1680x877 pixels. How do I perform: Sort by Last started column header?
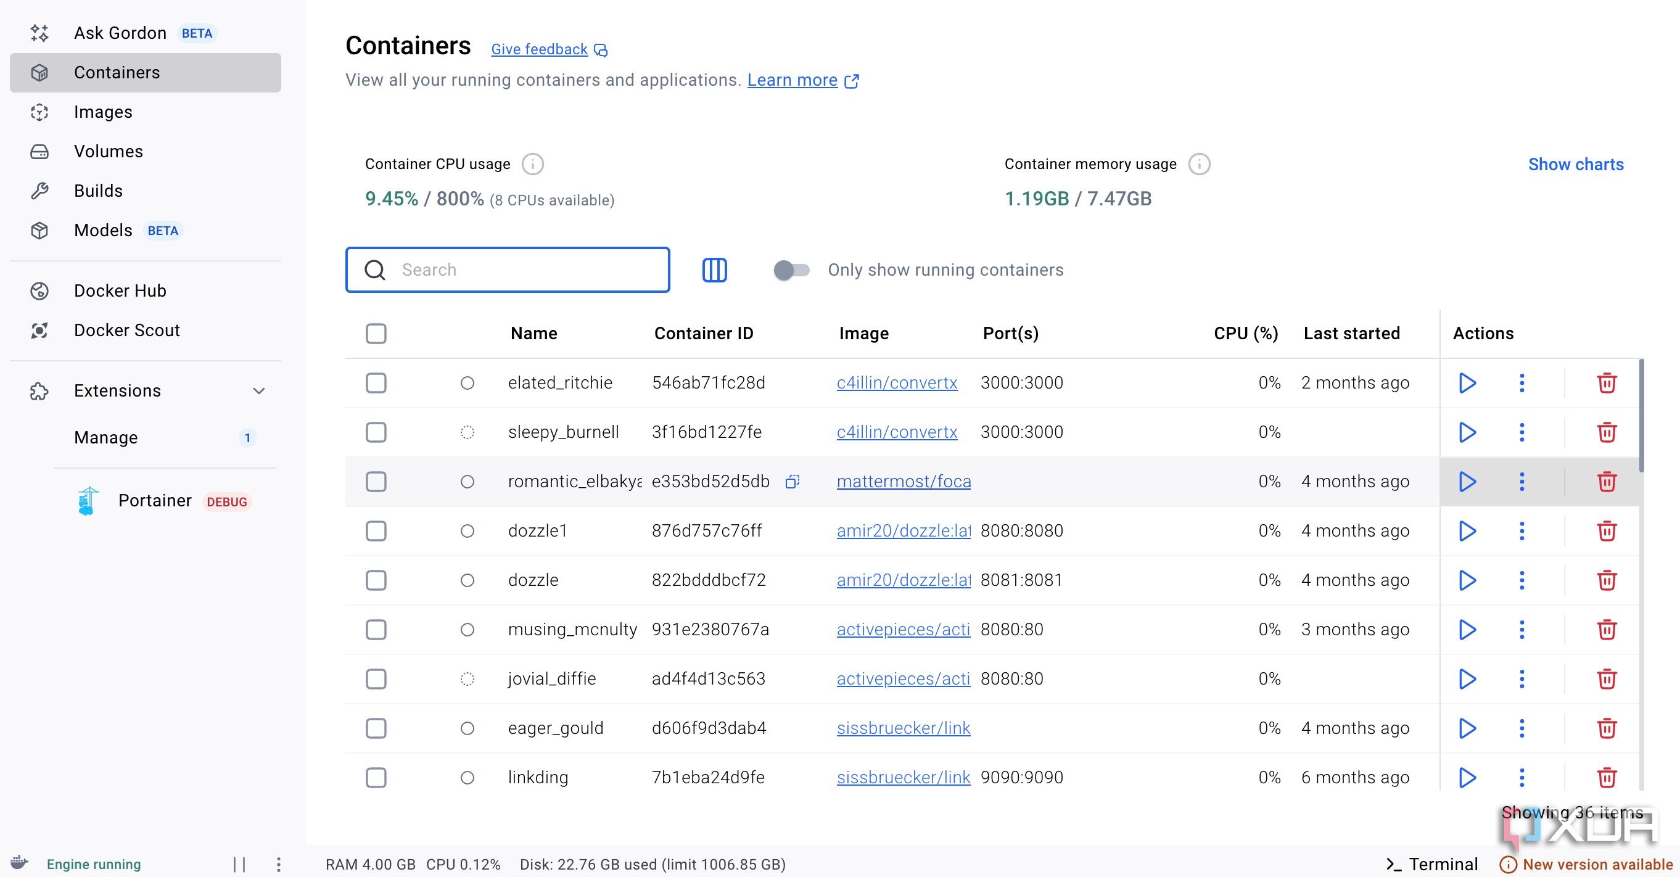tap(1351, 334)
